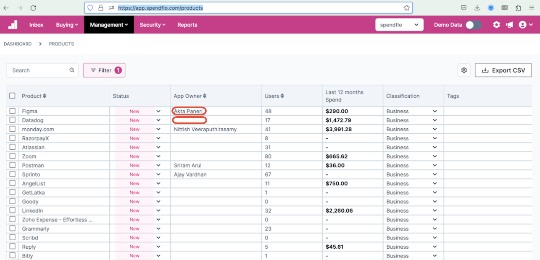The width and height of the screenshot is (540, 260).
Task: Click the megaphone announcements icon
Action: [x=510, y=25]
